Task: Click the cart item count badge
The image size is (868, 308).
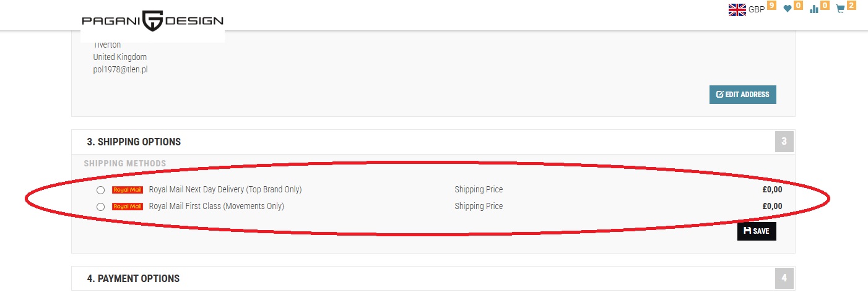Action: pos(851,6)
